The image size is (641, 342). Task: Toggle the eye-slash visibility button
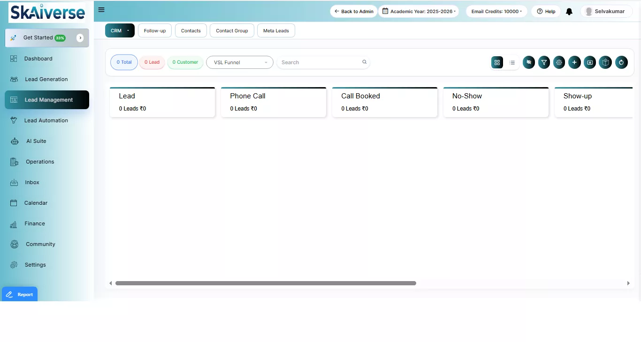[529, 62]
